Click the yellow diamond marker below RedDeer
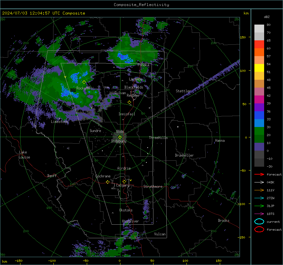 129,102
